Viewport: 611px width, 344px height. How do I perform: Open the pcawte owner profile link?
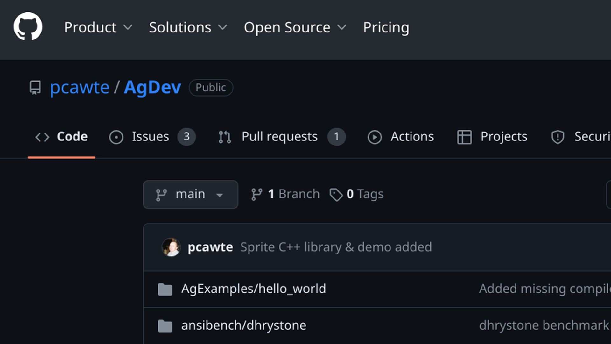[x=80, y=87]
